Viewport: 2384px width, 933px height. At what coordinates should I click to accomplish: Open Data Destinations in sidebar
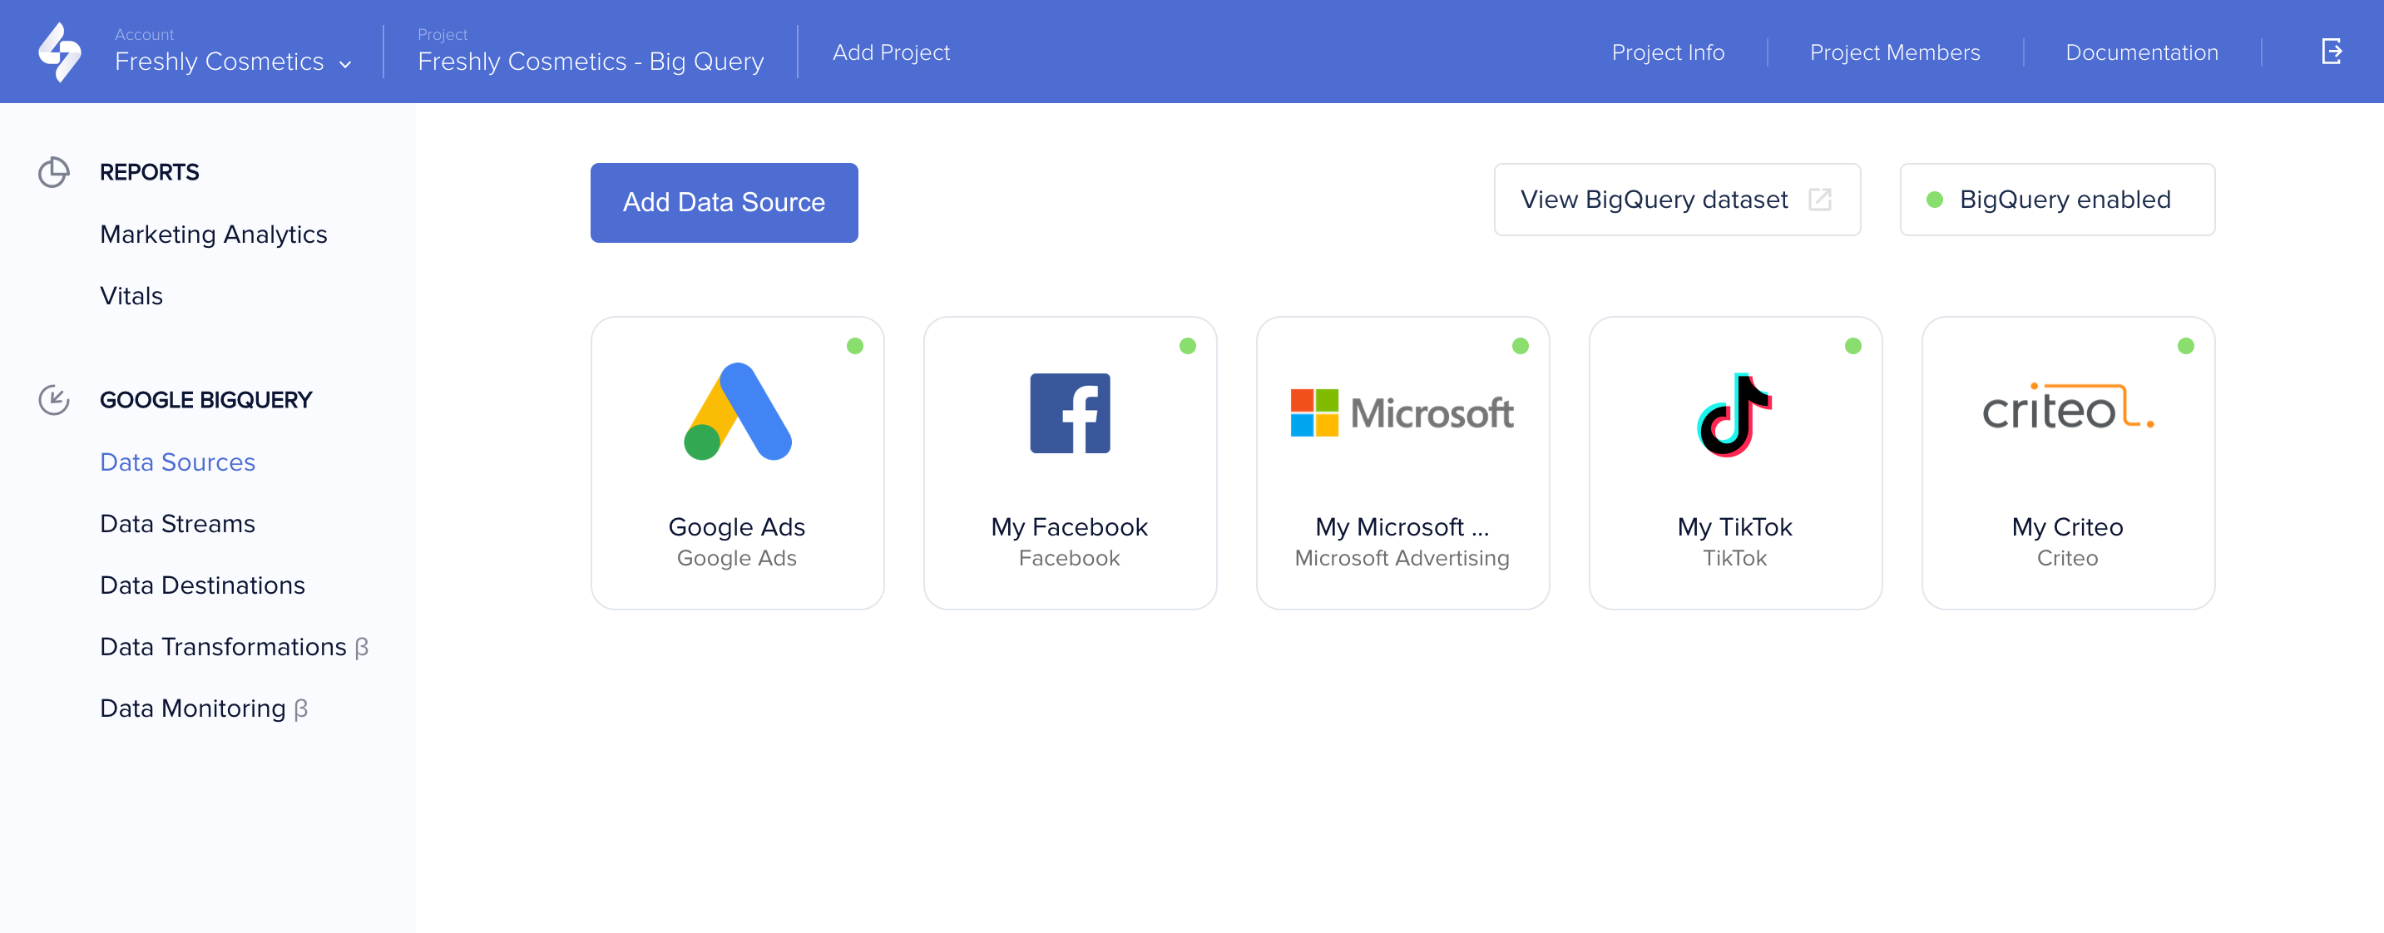pos(203,585)
